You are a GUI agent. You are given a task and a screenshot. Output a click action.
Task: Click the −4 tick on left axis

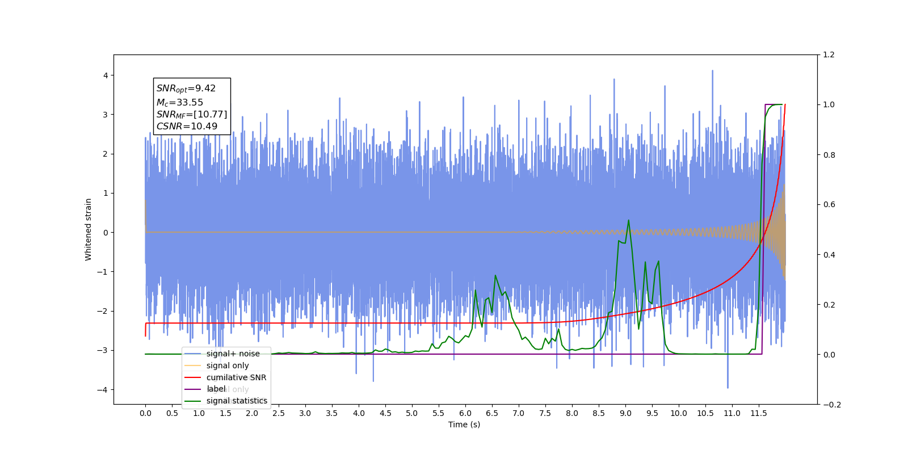[x=106, y=390]
